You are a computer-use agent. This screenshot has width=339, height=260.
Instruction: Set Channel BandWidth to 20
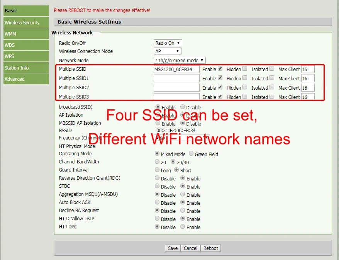[x=157, y=161]
